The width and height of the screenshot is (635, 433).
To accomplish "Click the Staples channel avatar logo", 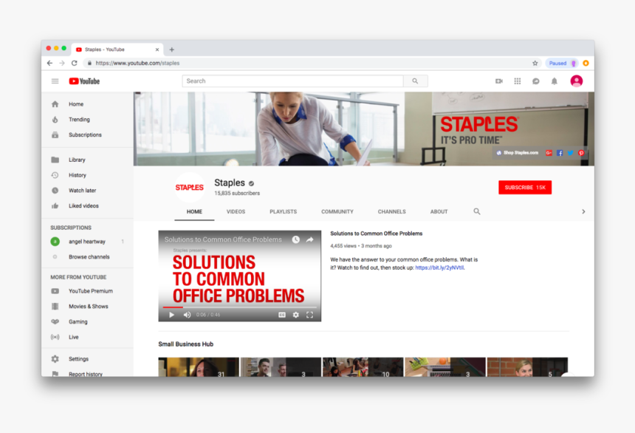I will 190,187.
